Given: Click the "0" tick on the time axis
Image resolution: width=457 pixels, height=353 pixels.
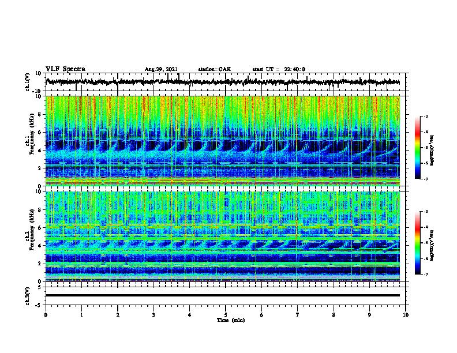Looking at the screenshot, I should tap(46, 315).
